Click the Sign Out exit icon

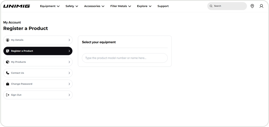click(x=7, y=95)
